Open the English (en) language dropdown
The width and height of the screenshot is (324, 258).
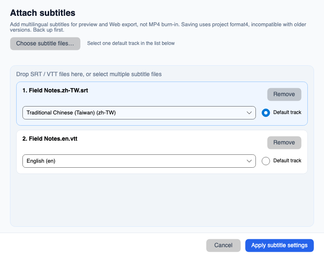coord(139,161)
